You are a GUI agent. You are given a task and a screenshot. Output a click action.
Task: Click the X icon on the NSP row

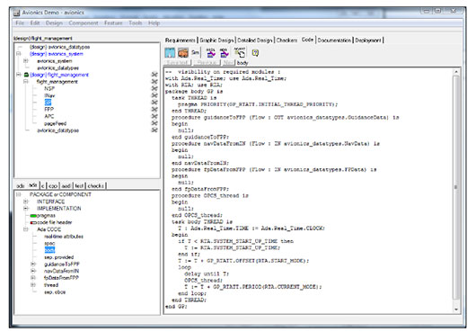(x=154, y=88)
